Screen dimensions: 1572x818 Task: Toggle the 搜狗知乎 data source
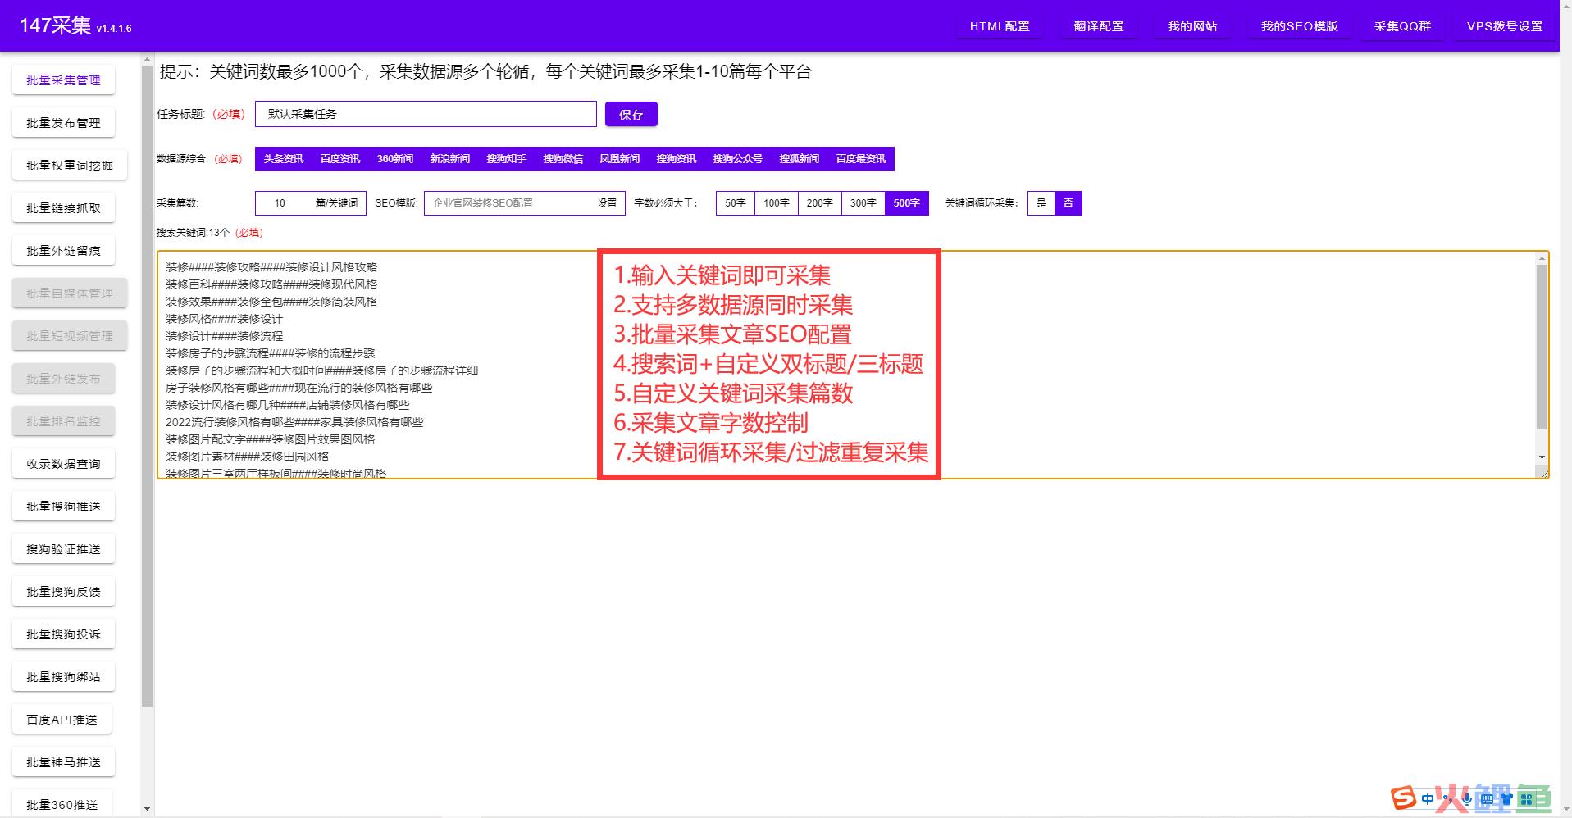[x=506, y=159]
